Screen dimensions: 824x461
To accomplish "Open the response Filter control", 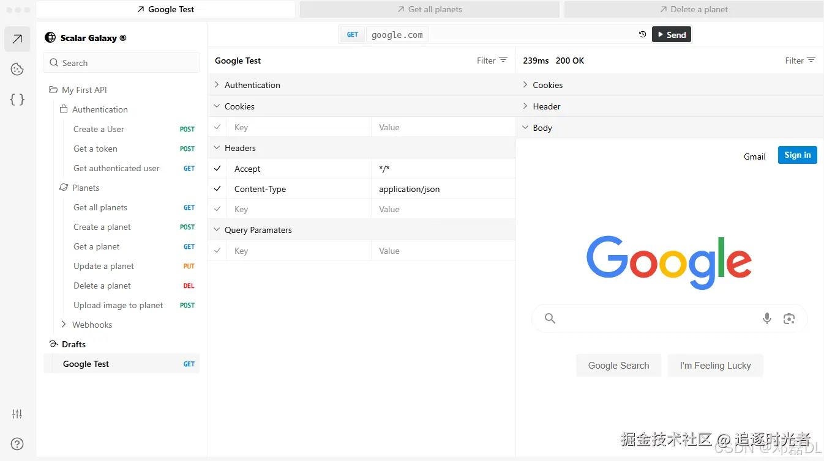I will 800,61.
